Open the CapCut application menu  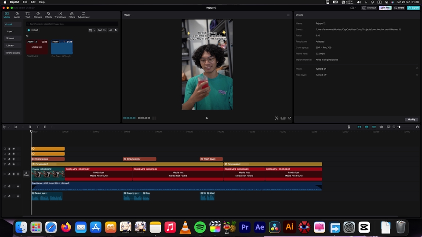pos(15,2)
